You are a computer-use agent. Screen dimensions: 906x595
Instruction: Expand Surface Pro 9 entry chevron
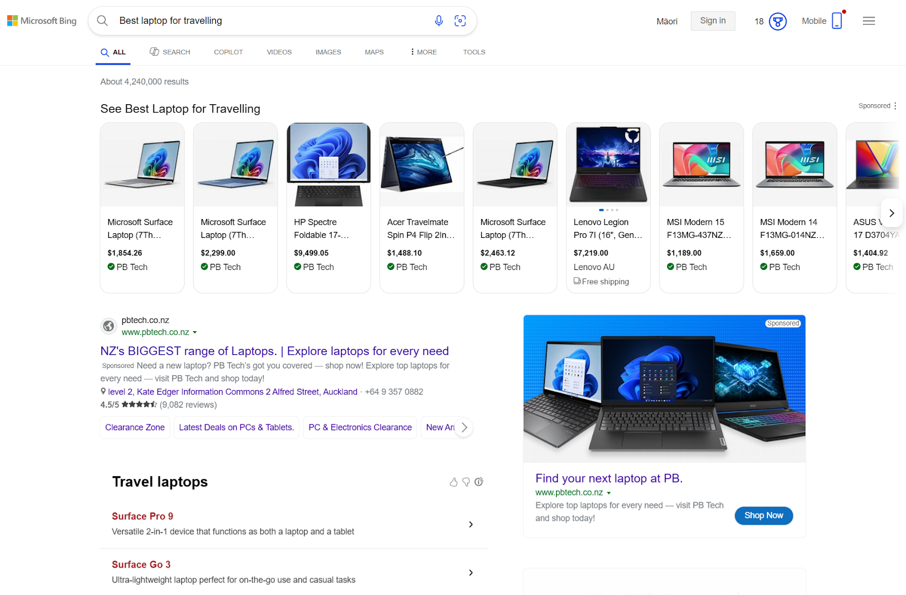click(471, 525)
